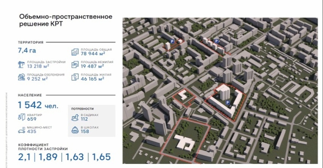This screenshot has width=323, height=168.
Task: Click the 1 542 чел. population figure
Action: (x=38, y=105)
